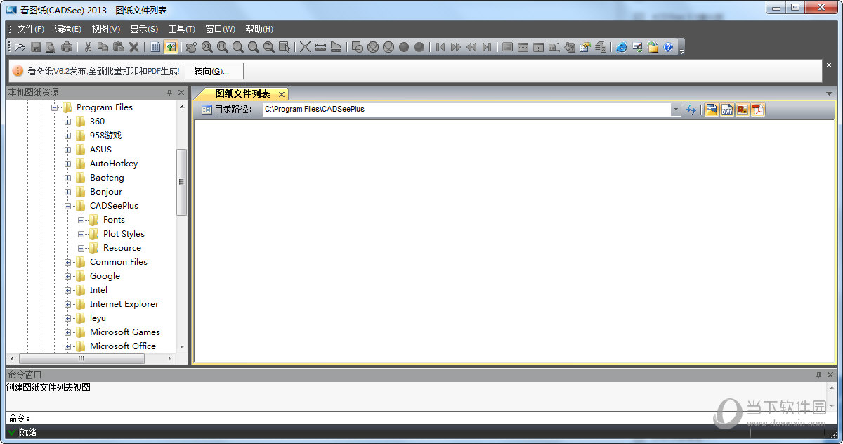Toggle the image file type filter
The height and width of the screenshot is (444, 843).
point(743,110)
